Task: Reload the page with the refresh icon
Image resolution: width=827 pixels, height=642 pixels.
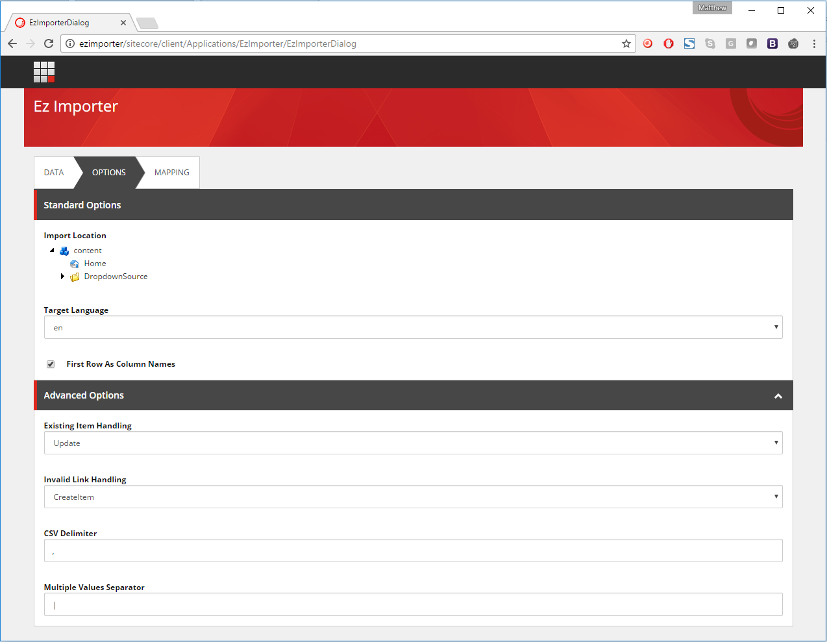Action: pyautogui.click(x=49, y=43)
